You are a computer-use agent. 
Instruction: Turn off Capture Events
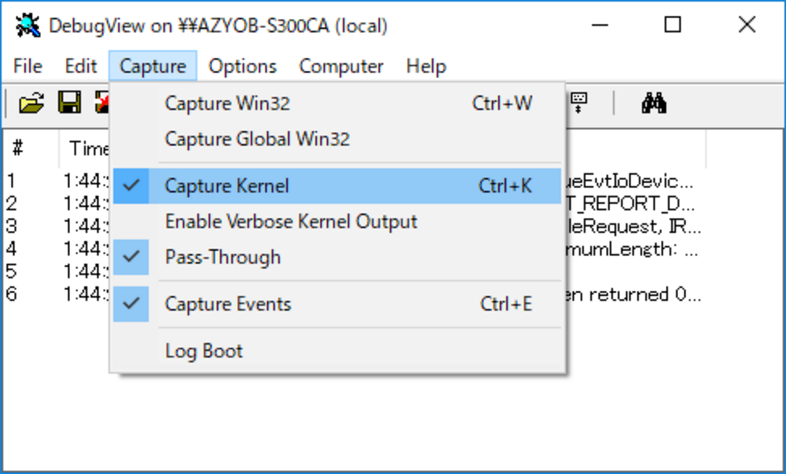(228, 304)
